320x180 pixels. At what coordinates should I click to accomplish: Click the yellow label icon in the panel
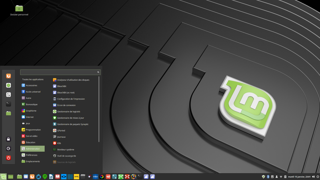point(76,177)
